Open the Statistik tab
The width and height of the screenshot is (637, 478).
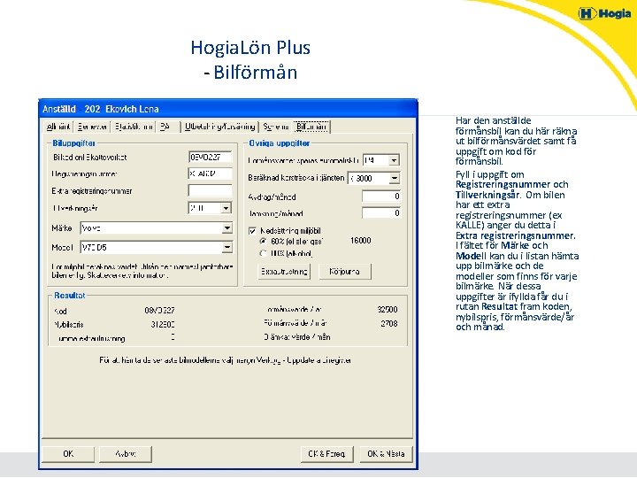(x=134, y=127)
